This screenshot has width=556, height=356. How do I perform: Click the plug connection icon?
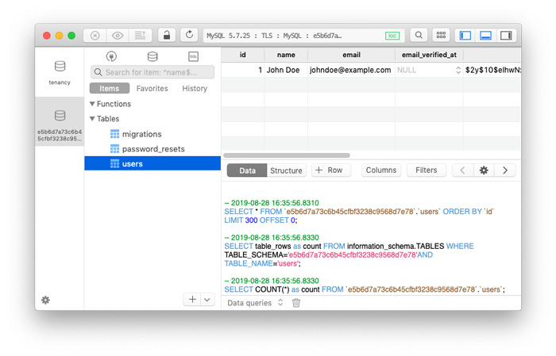point(111,56)
